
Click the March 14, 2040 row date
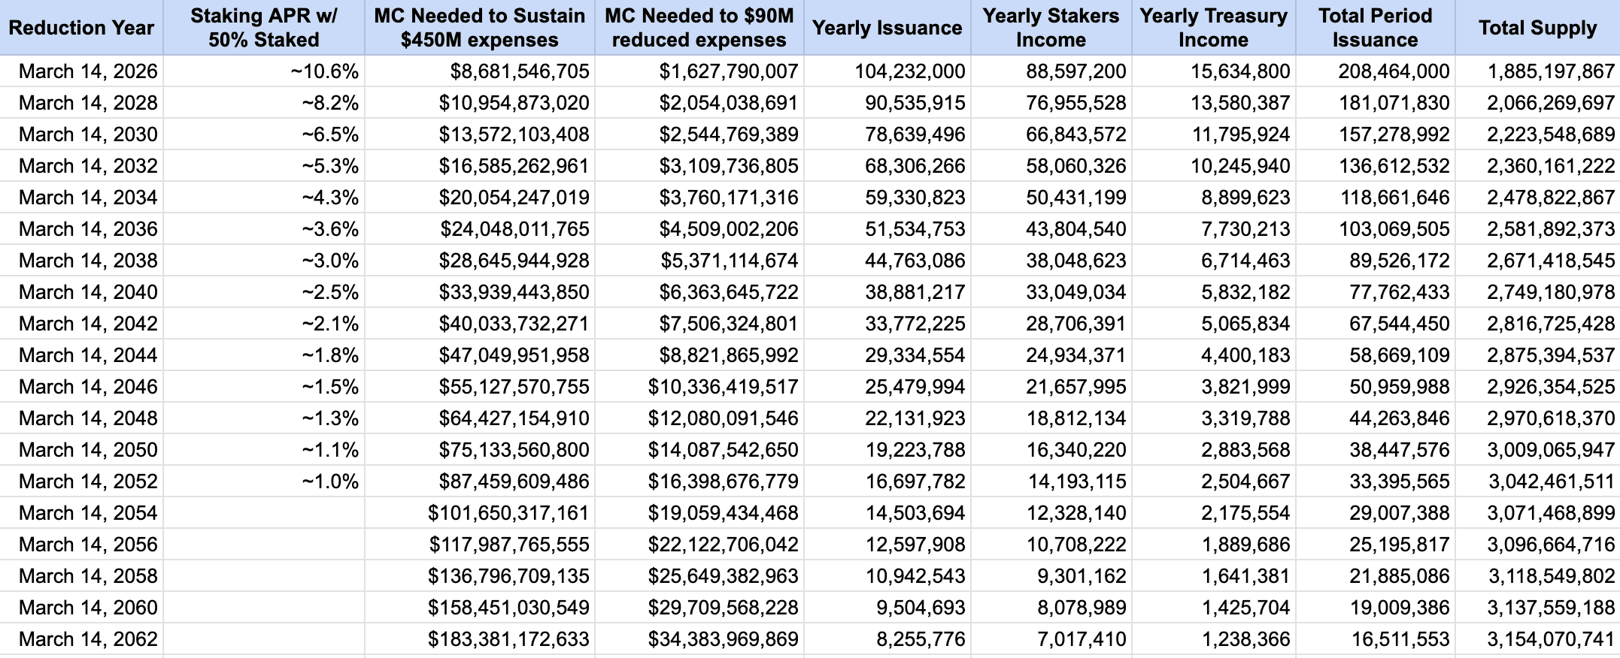[x=88, y=292]
